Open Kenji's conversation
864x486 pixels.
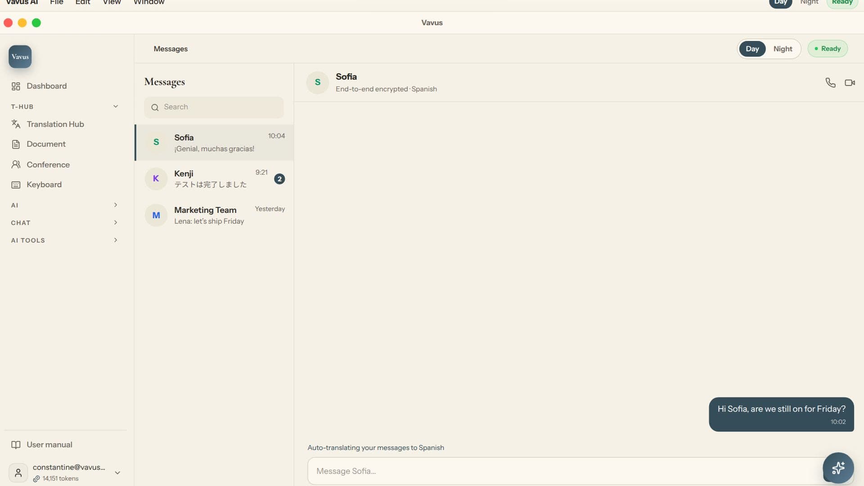[x=214, y=179]
